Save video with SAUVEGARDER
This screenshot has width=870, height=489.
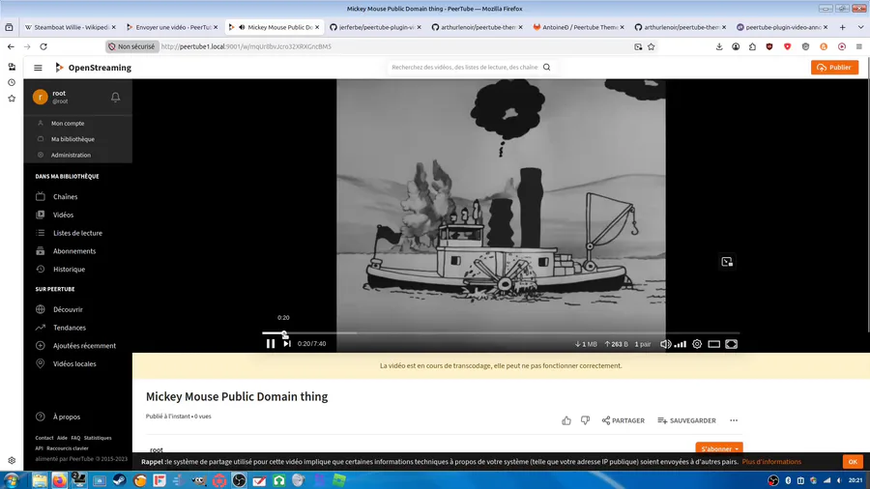[686, 420]
